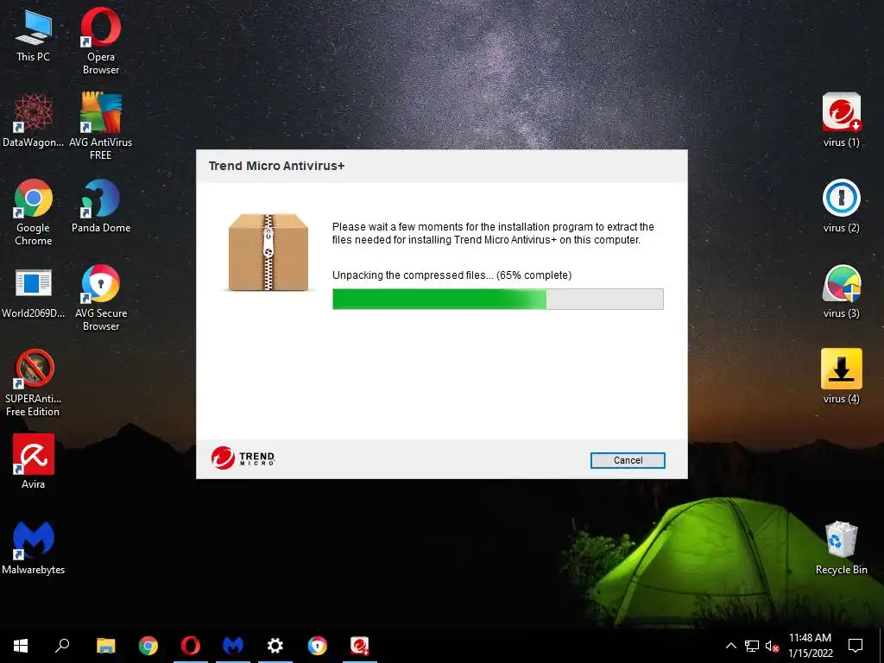Click the Trend Micro logo in dialog
884x663 pixels.
pyautogui.click(x=243, y=458)
